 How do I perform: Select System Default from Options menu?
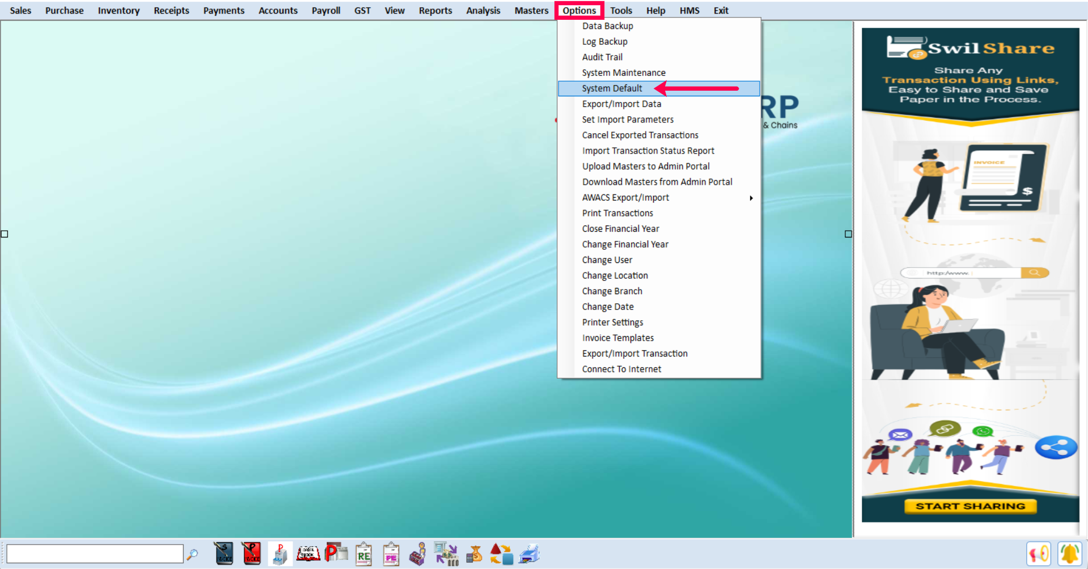[x=612, y=88]
